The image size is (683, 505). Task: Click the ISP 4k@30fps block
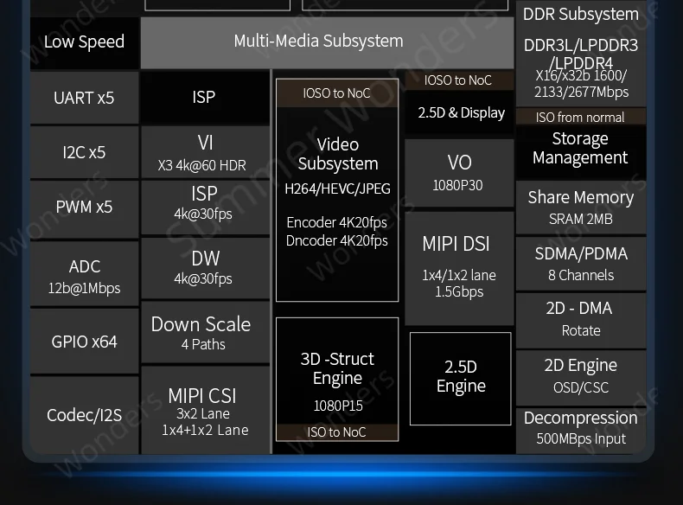point(205,208)
